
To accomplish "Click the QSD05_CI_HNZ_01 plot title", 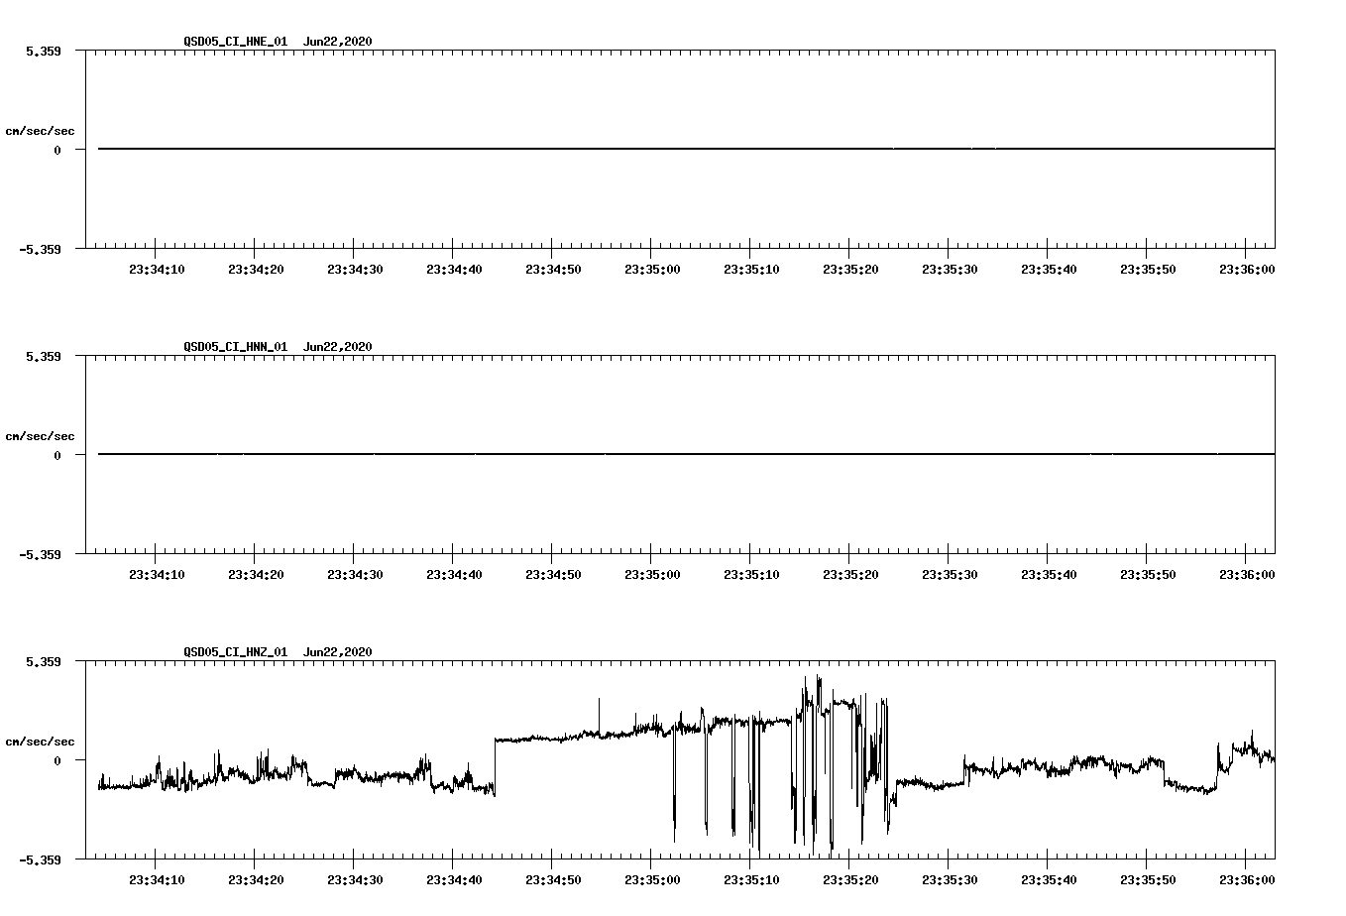I will coord(278,652).
